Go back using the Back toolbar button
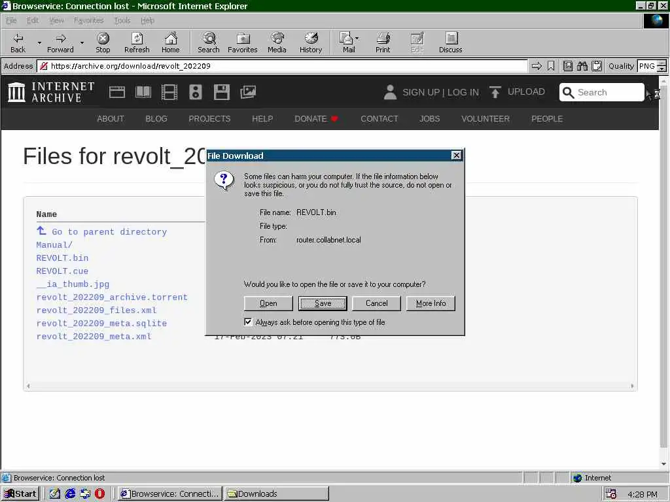This screenshot has width=670, height=502. point(18,42)
